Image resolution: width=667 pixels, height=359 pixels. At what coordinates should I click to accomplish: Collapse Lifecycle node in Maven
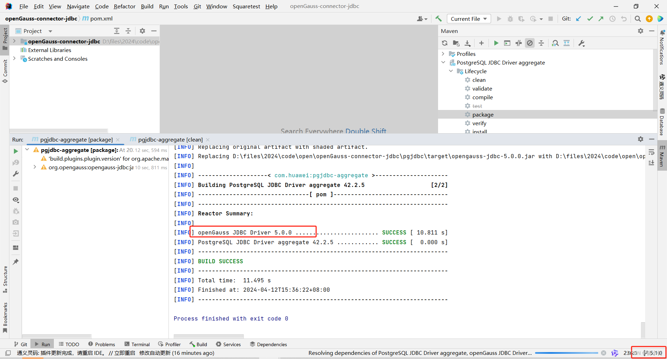click(451, 71)
